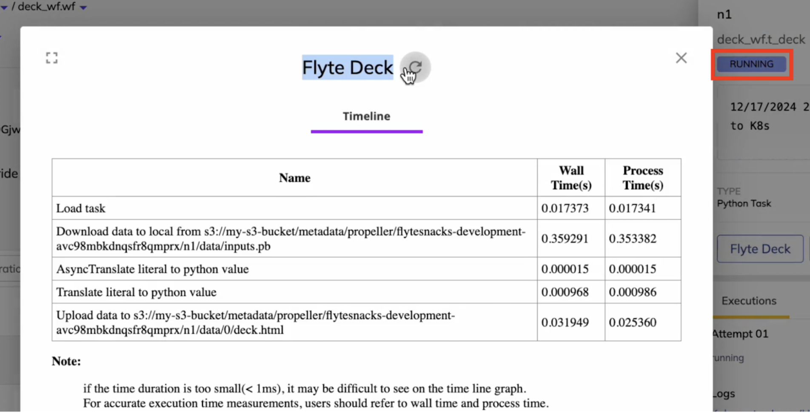This screenshot has width=810, height=413.
Task: Select Translate literal to python value row
Action: point(136,292)
